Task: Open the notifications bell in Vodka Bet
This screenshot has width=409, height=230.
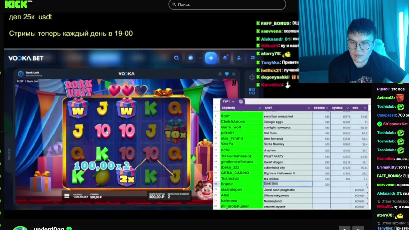Action: pyautogui.click(x=225, y=58)
